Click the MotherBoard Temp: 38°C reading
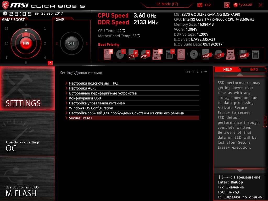This screenshot has height=201, width=268. click(x=119, y=36)
